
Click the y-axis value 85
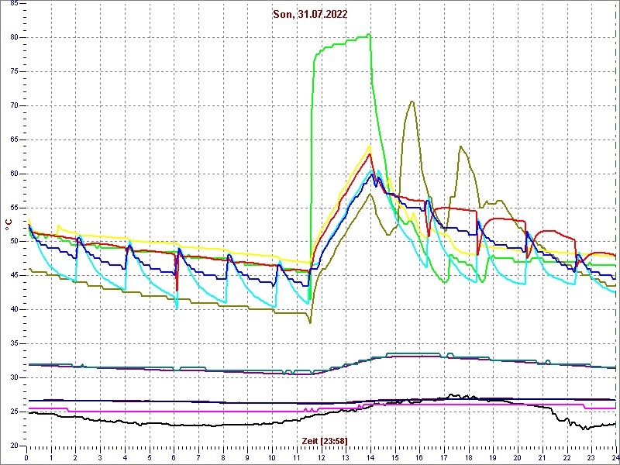point(13,4)
